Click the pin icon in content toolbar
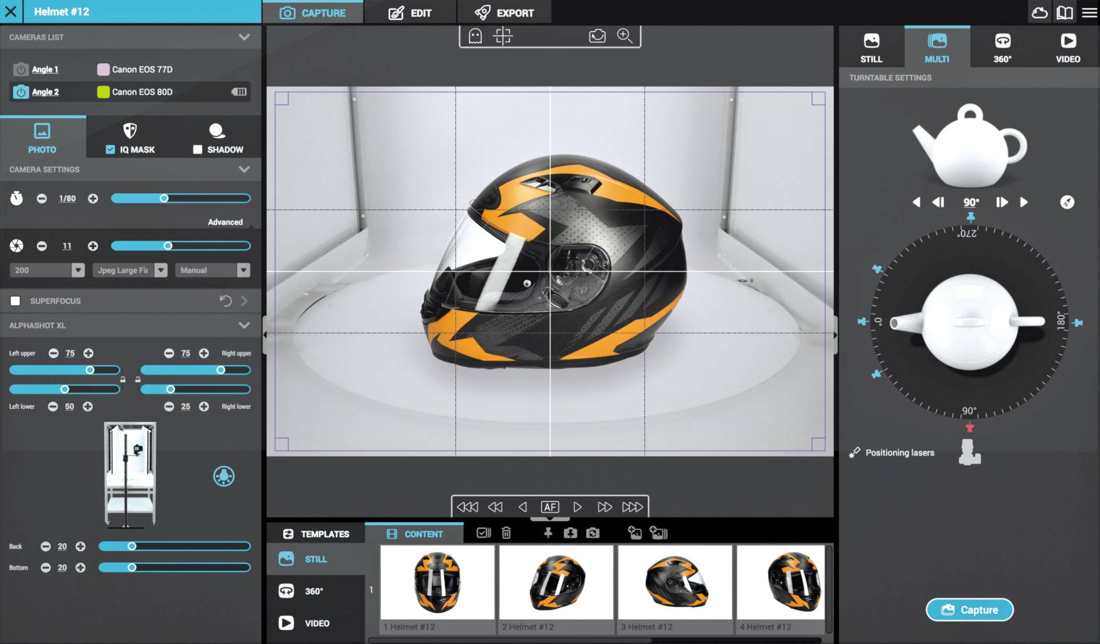The height and width of the screenshot is (644, 1100). coord(548,533)
